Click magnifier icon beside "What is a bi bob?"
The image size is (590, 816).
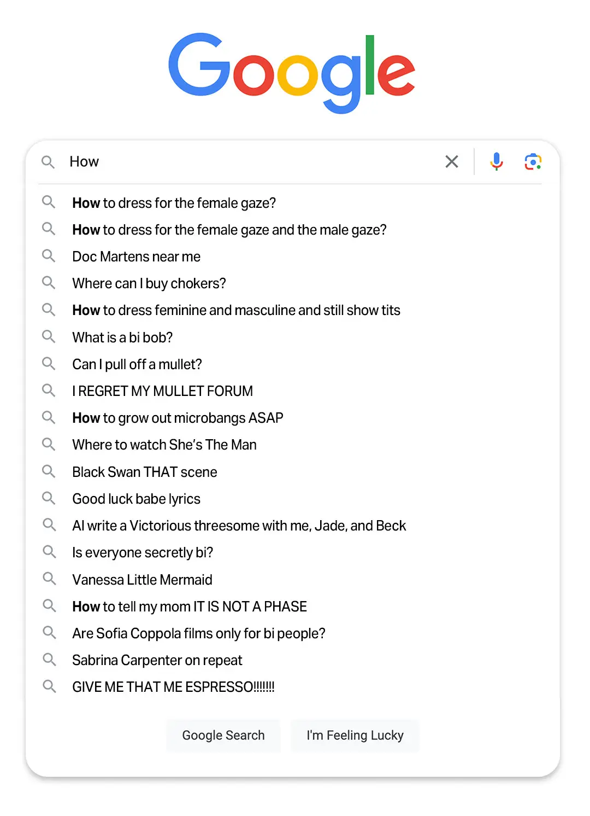pos(49,336)
